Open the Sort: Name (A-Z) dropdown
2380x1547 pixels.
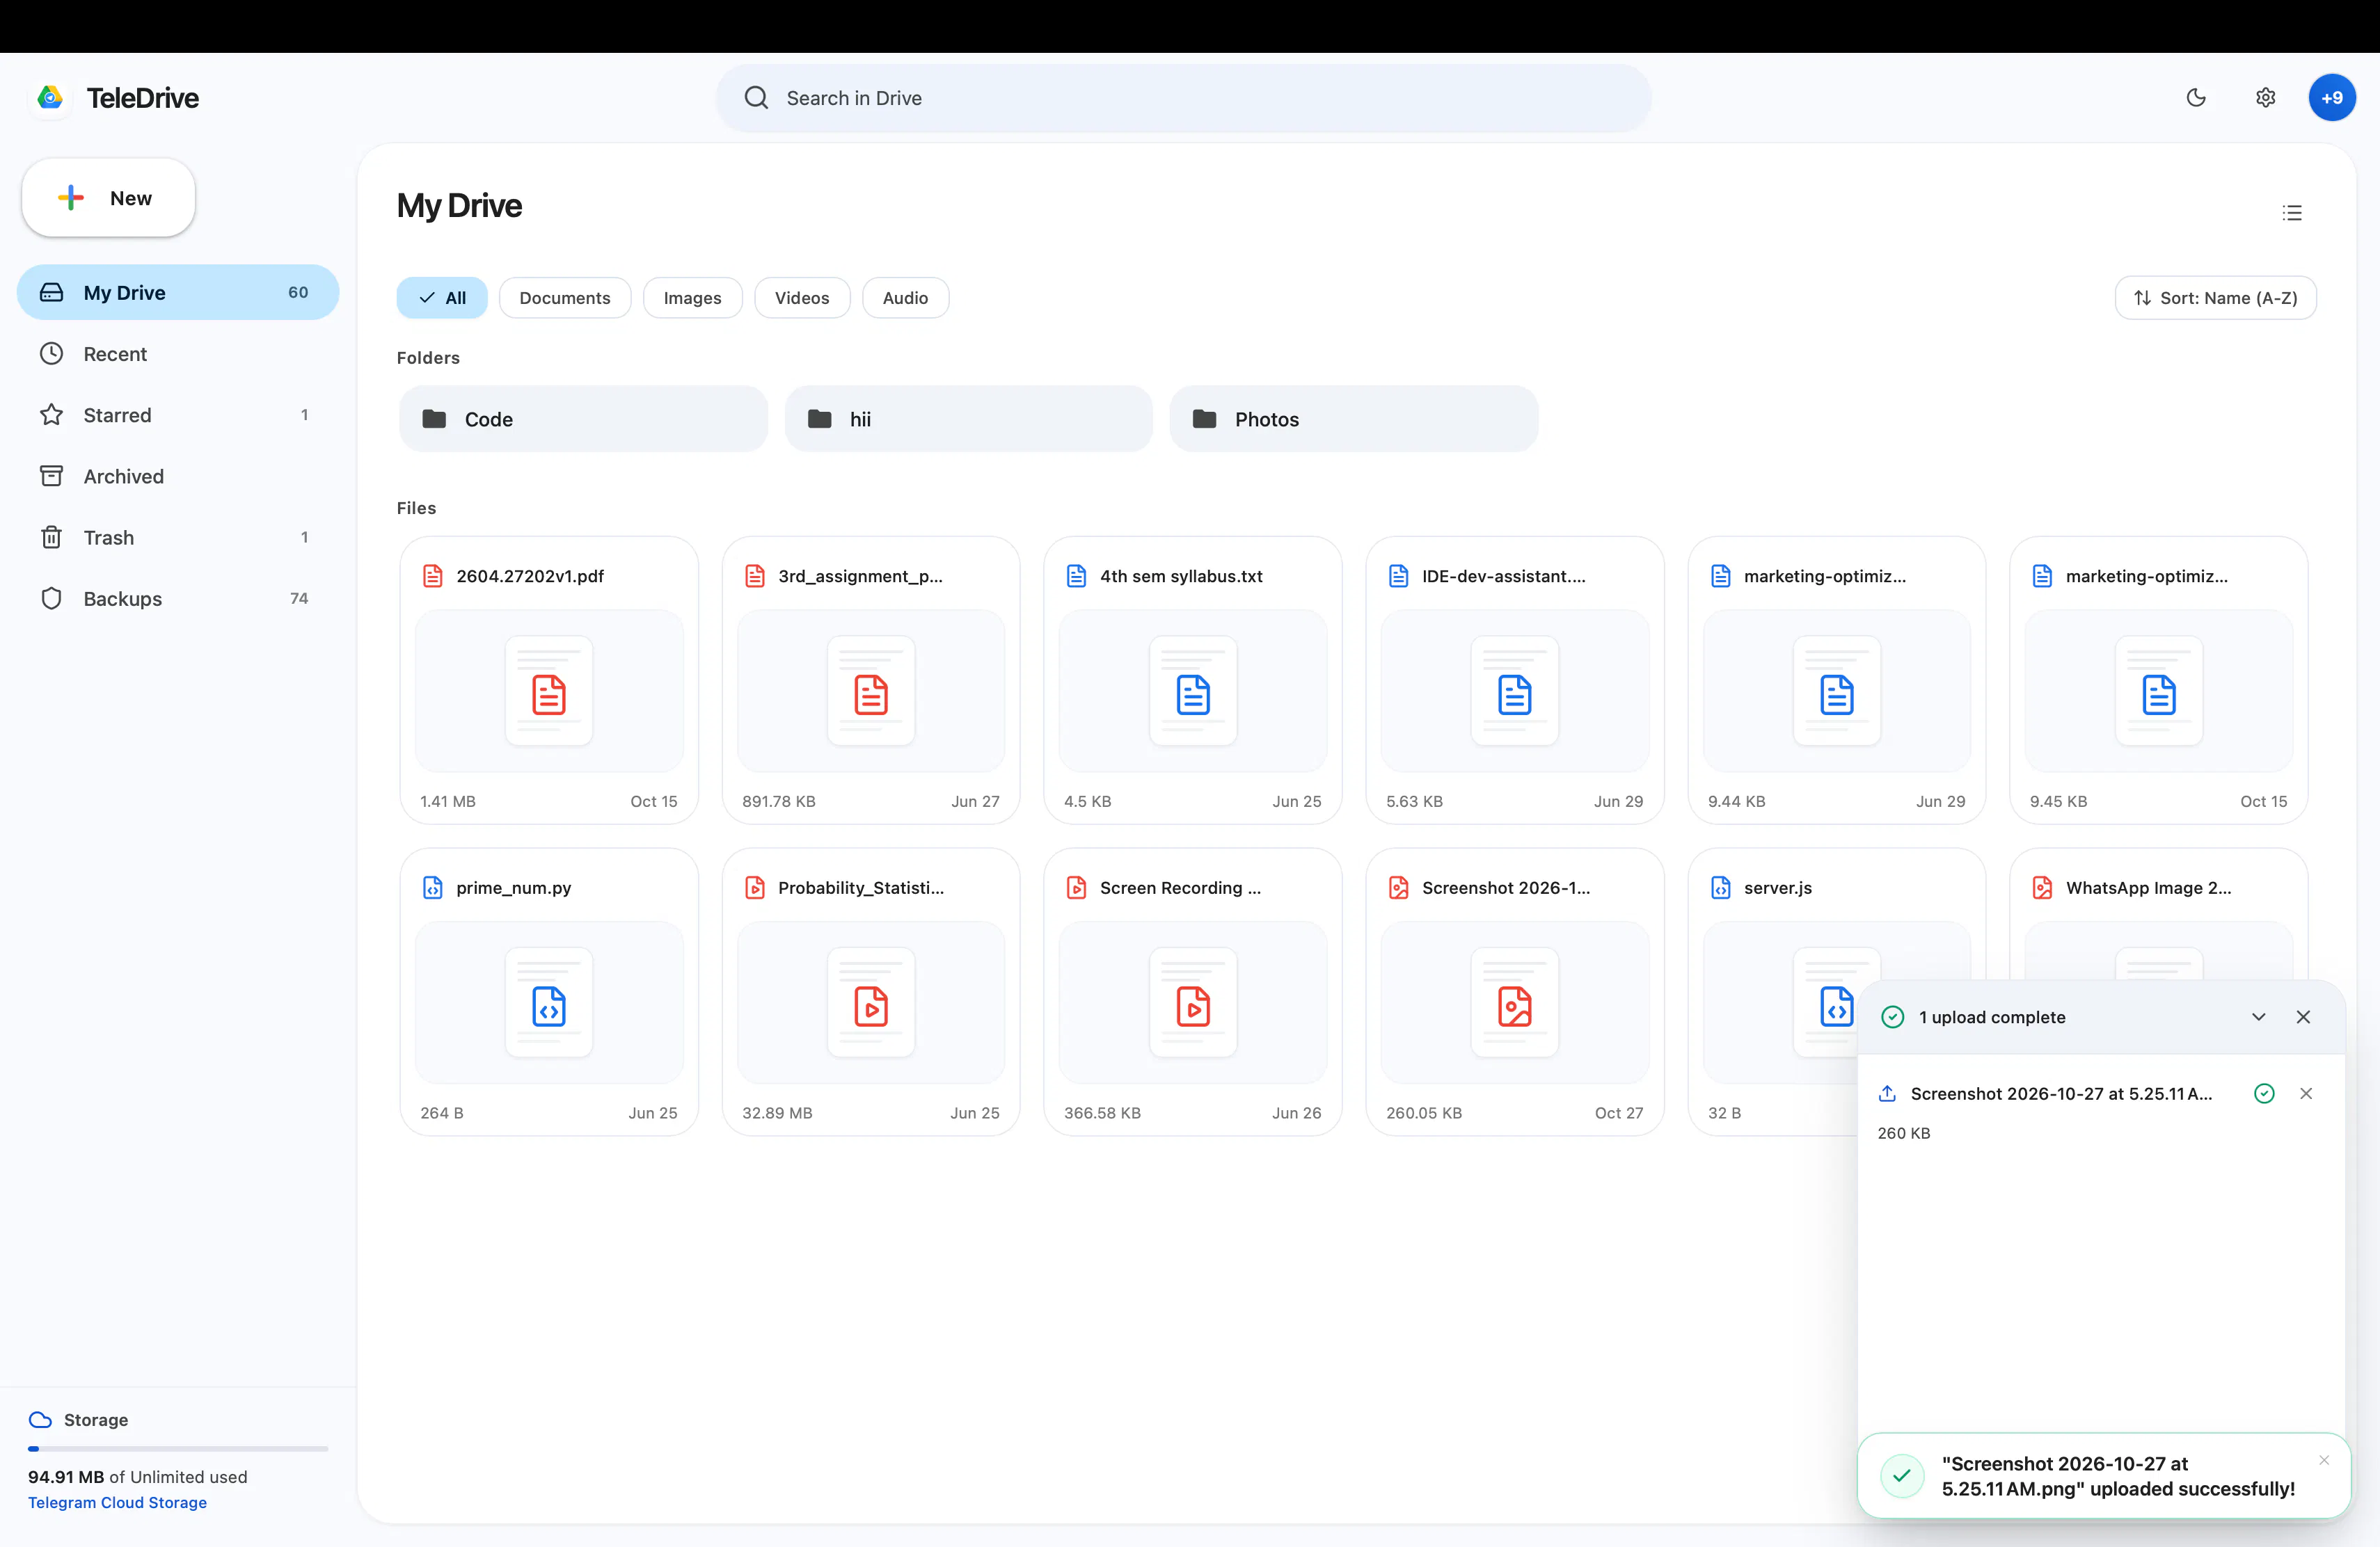2215,298
